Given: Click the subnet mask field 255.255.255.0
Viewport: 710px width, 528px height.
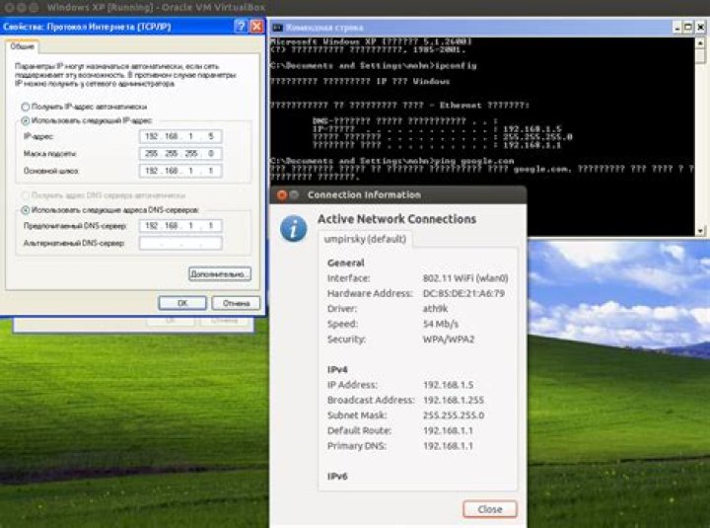Looking at the screenshot, I should 180,153.
